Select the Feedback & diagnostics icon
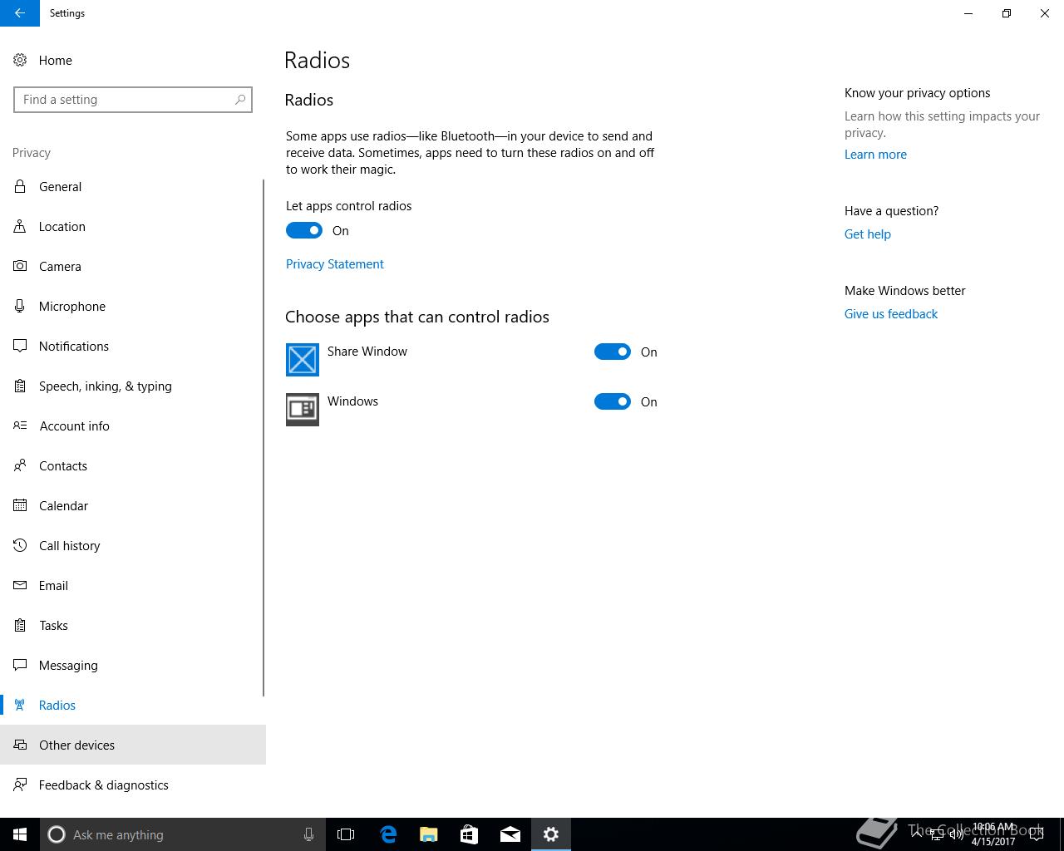Screen dimensions: 1064x851 (20, 785)
